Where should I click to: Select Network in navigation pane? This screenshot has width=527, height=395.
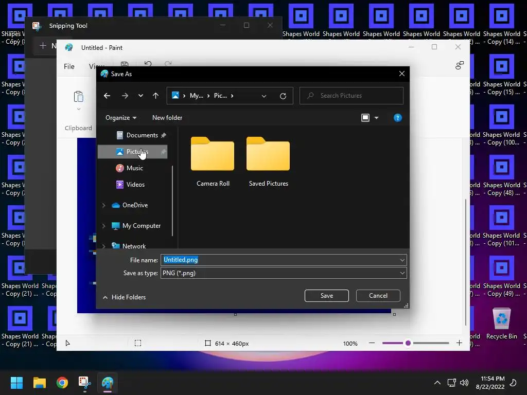tap(129, 246)
